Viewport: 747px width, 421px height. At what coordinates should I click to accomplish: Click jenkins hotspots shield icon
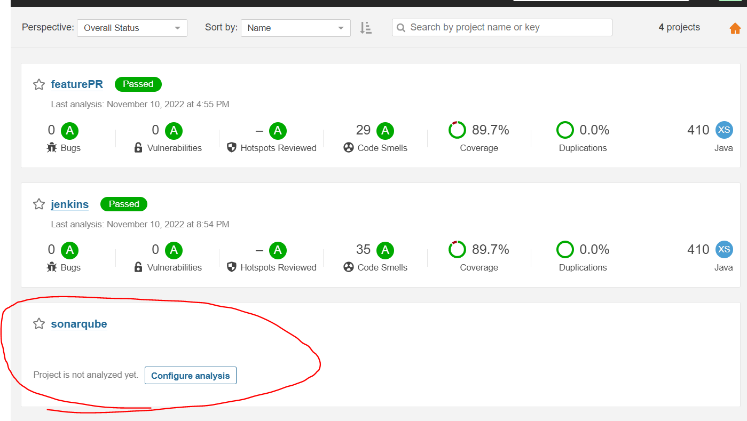point(232,267)
